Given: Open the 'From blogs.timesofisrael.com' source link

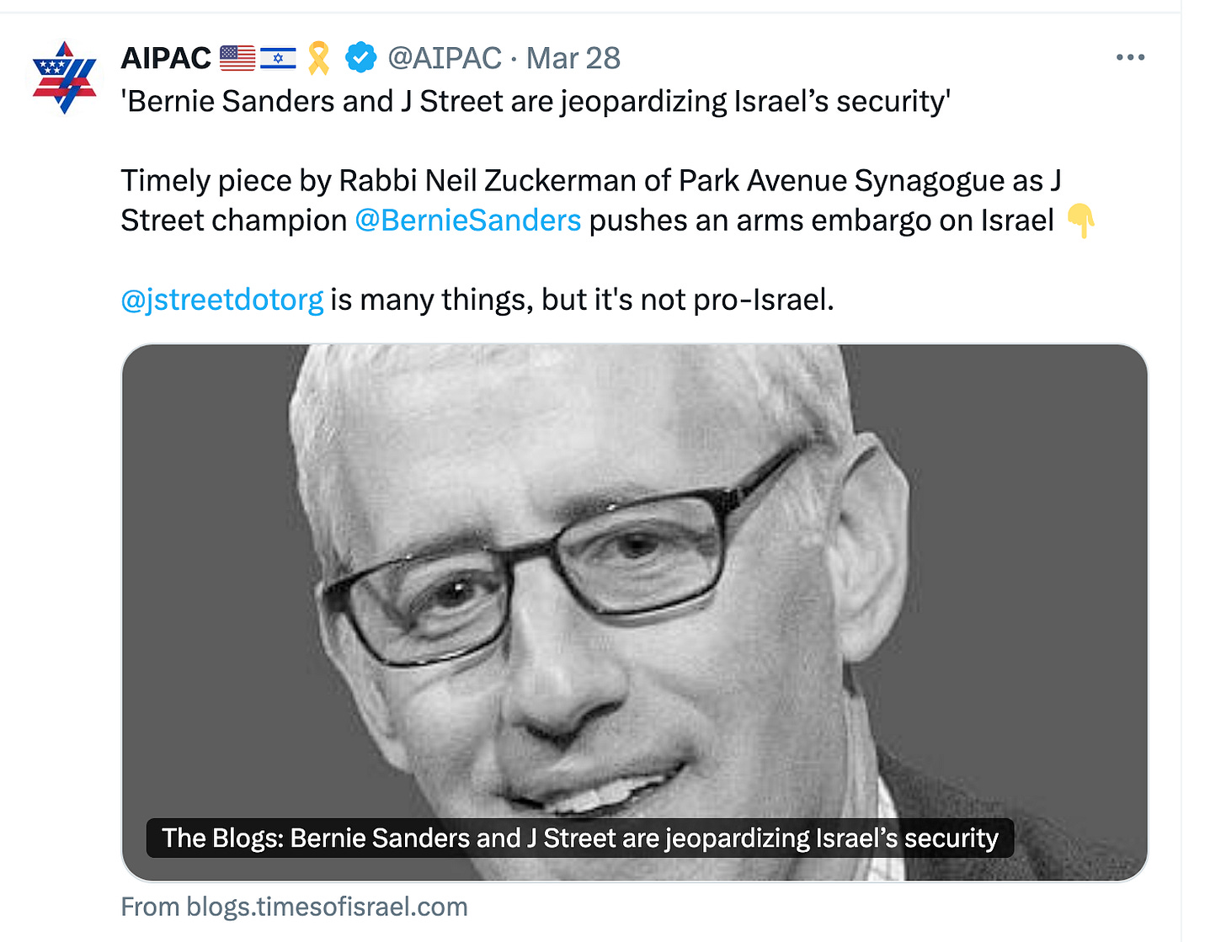Looking at the screenshot, I should [294, 907].
